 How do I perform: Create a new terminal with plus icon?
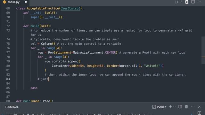[170, 107]
